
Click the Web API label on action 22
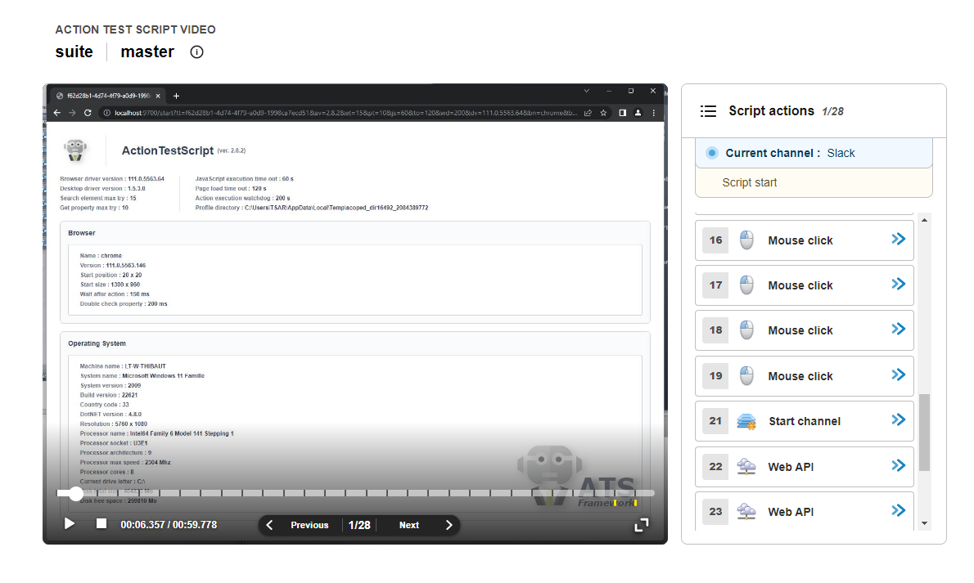(791, 467)
